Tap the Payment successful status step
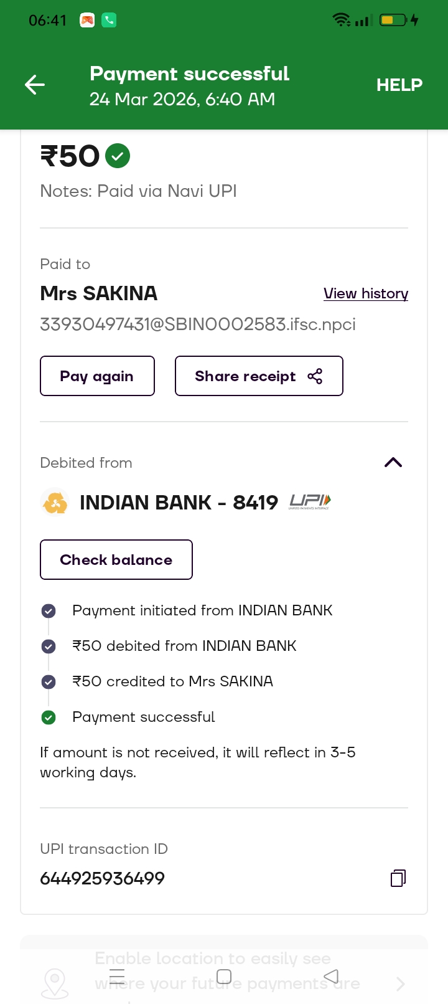The image size is (448, 1004). tap(143, 717)
